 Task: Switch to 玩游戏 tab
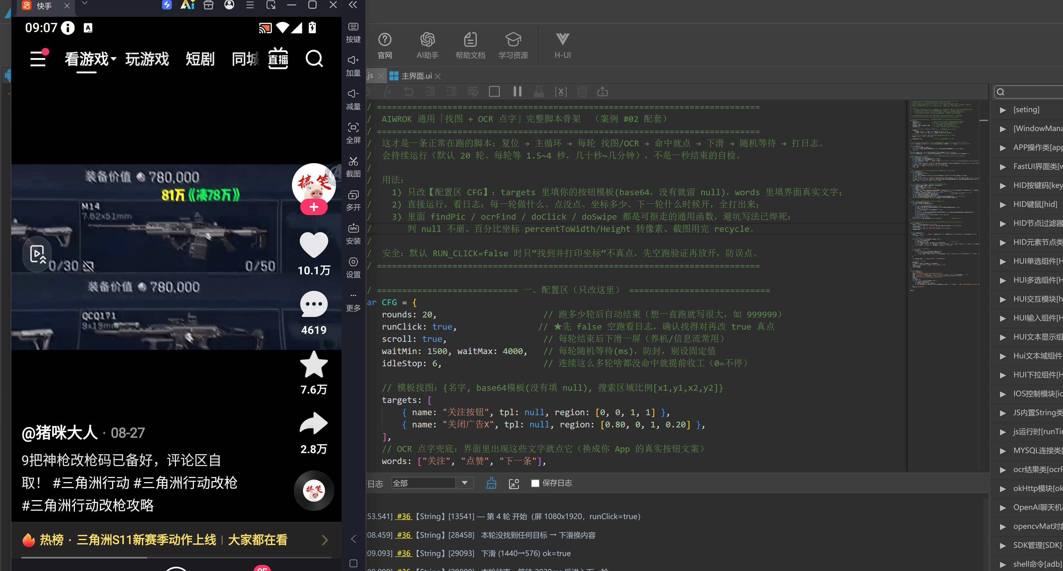(147, 59)
